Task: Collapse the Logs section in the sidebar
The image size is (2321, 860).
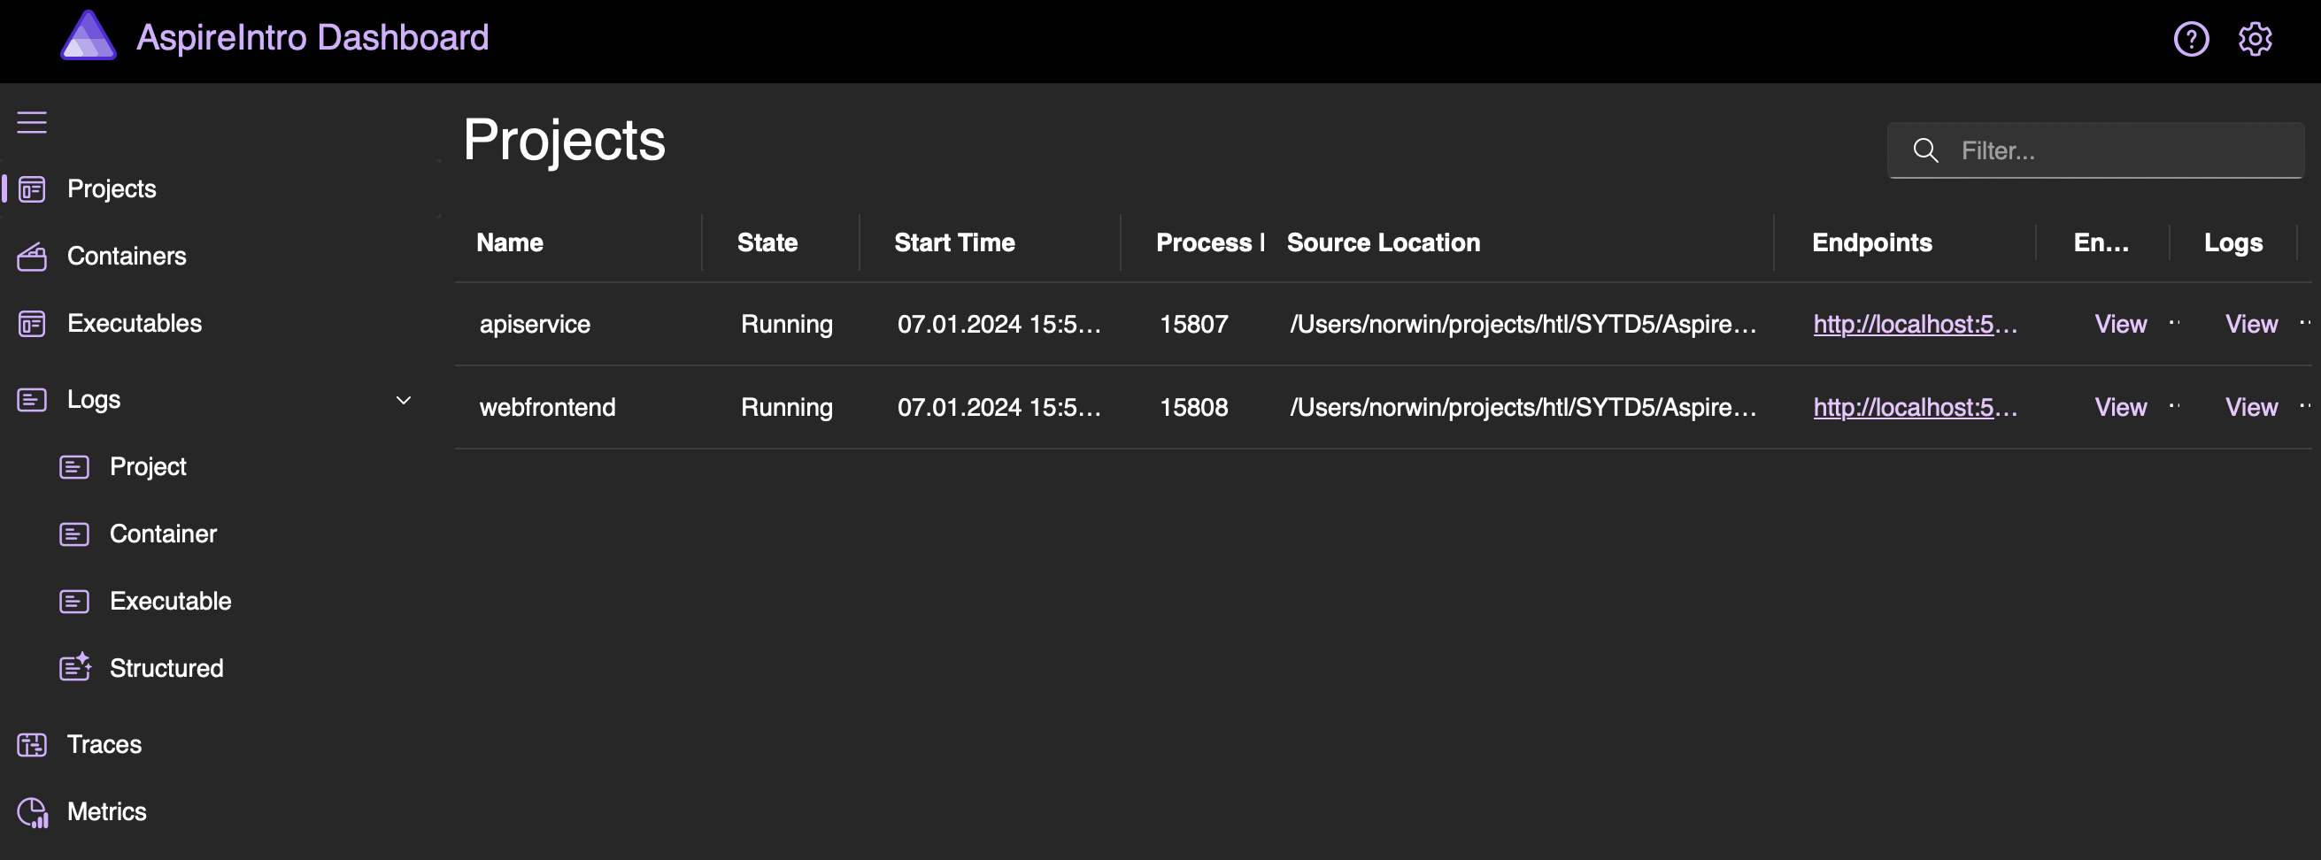Action: point(403,399)
